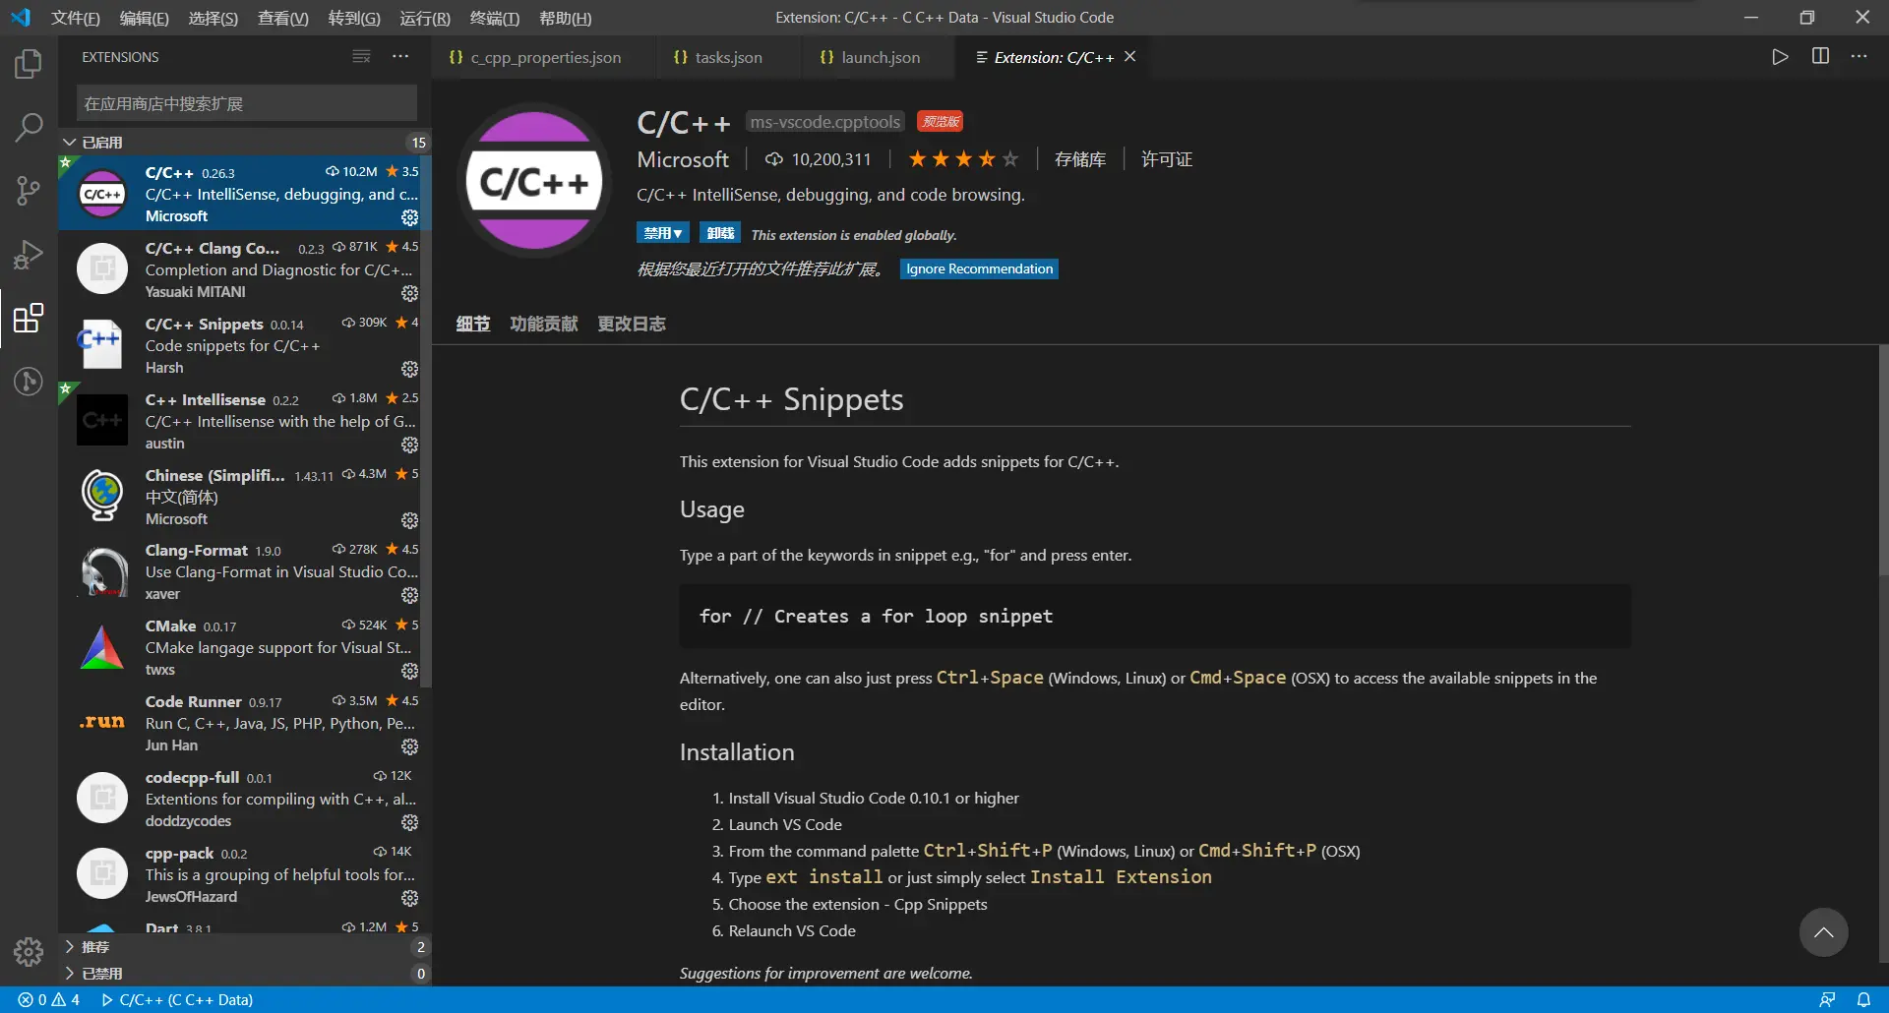The image size is (1889, 1013).
Task: Select the 更改日志 changelog tab
Action: click(x=632, y=324)
